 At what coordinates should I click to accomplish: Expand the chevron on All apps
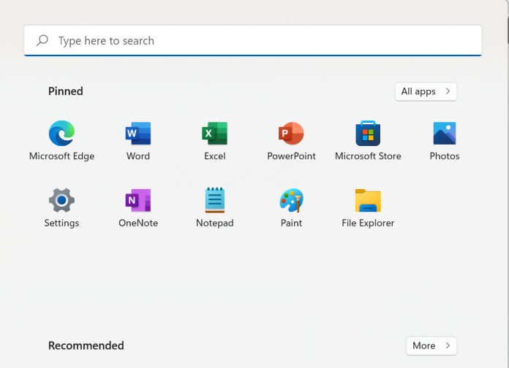click(448, 91)
